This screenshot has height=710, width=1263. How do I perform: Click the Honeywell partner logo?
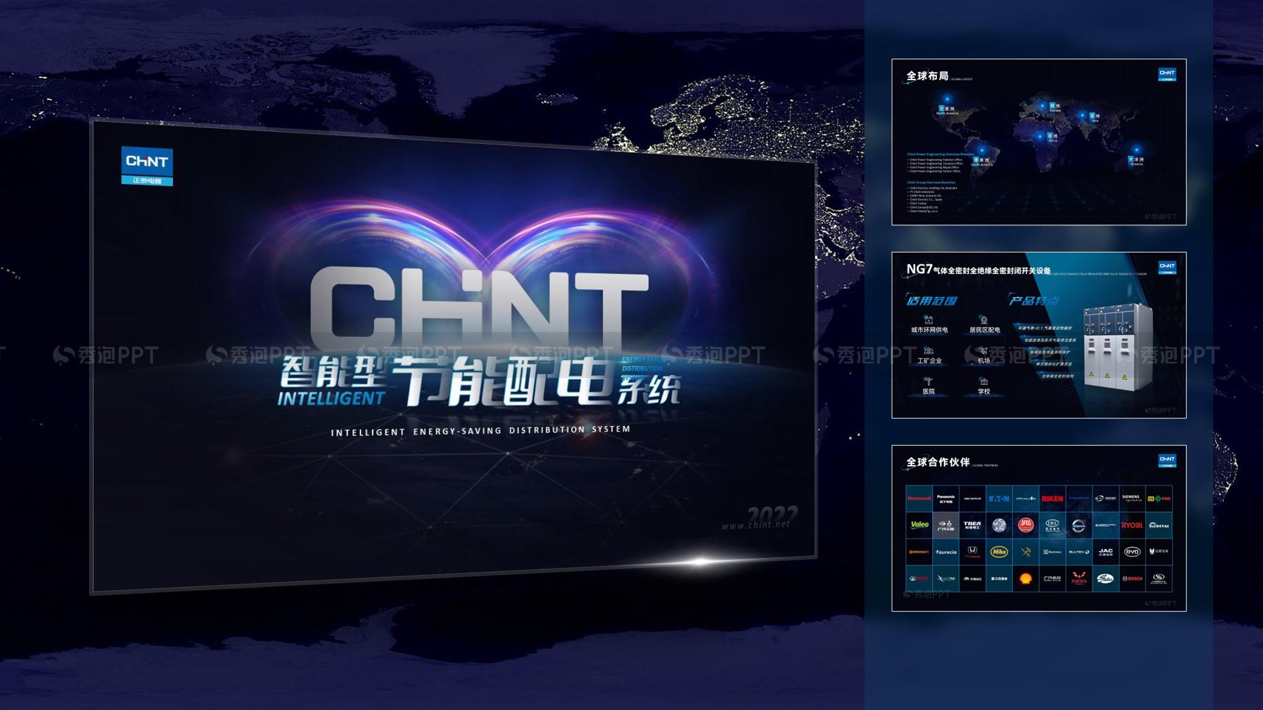pos(919,499)
